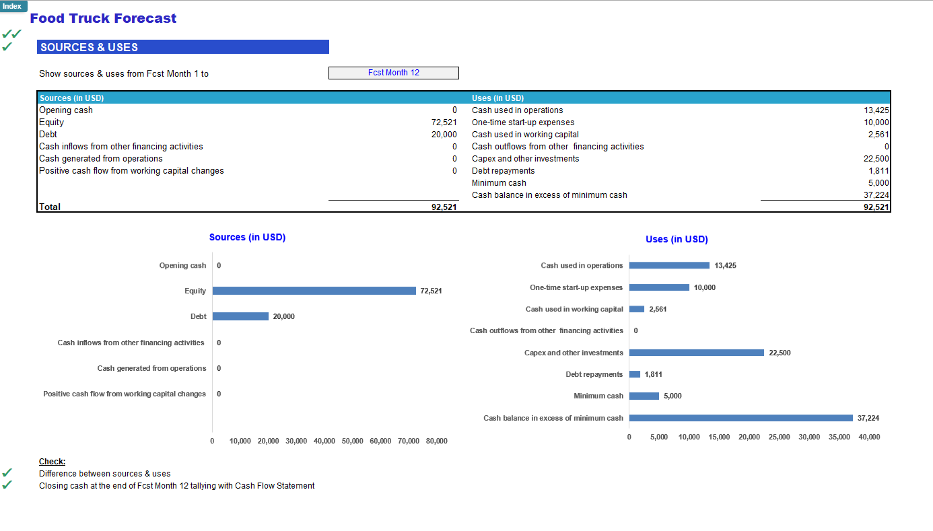Image resolution: width=933 pixels, height=531 pixels.
Task: Select 'Cash used in operations' table row label
Action: tap(518, 110)
